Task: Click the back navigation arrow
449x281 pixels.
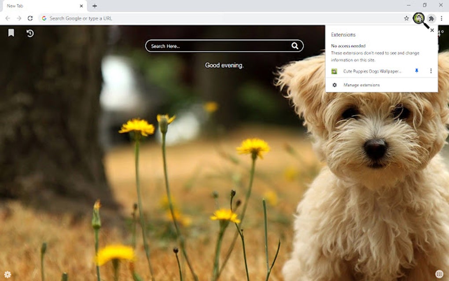Action: (7, 18)
